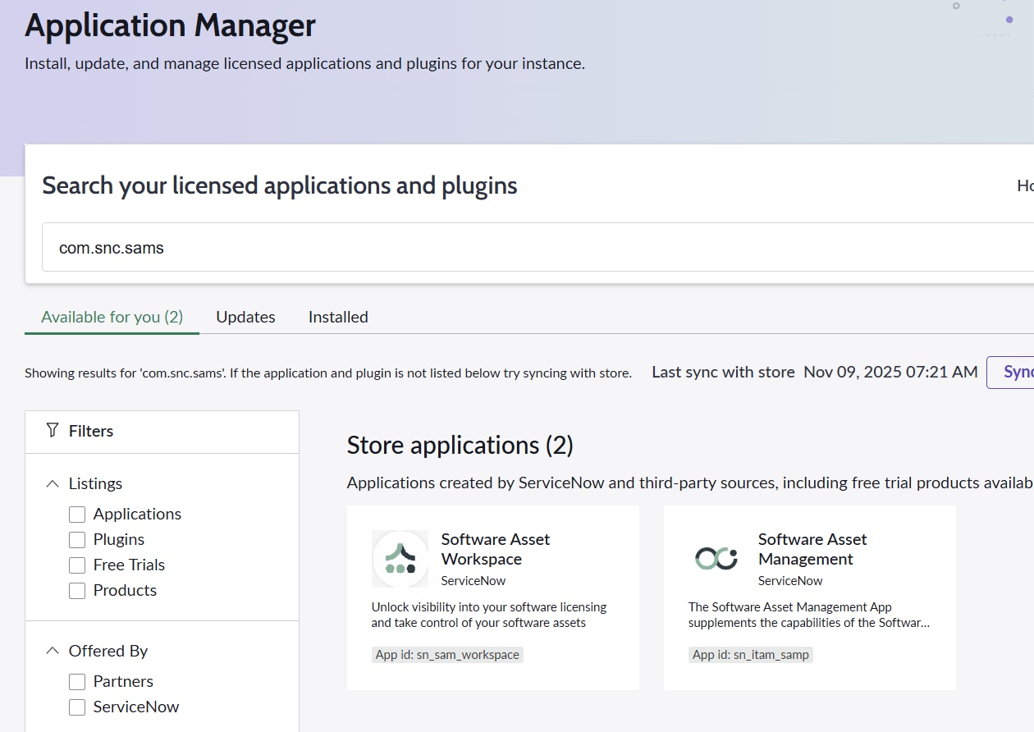Click the Store applications (2) heading
This screenshot has height=732, width=1034.
pyautogui.click(x=460, y=445)
